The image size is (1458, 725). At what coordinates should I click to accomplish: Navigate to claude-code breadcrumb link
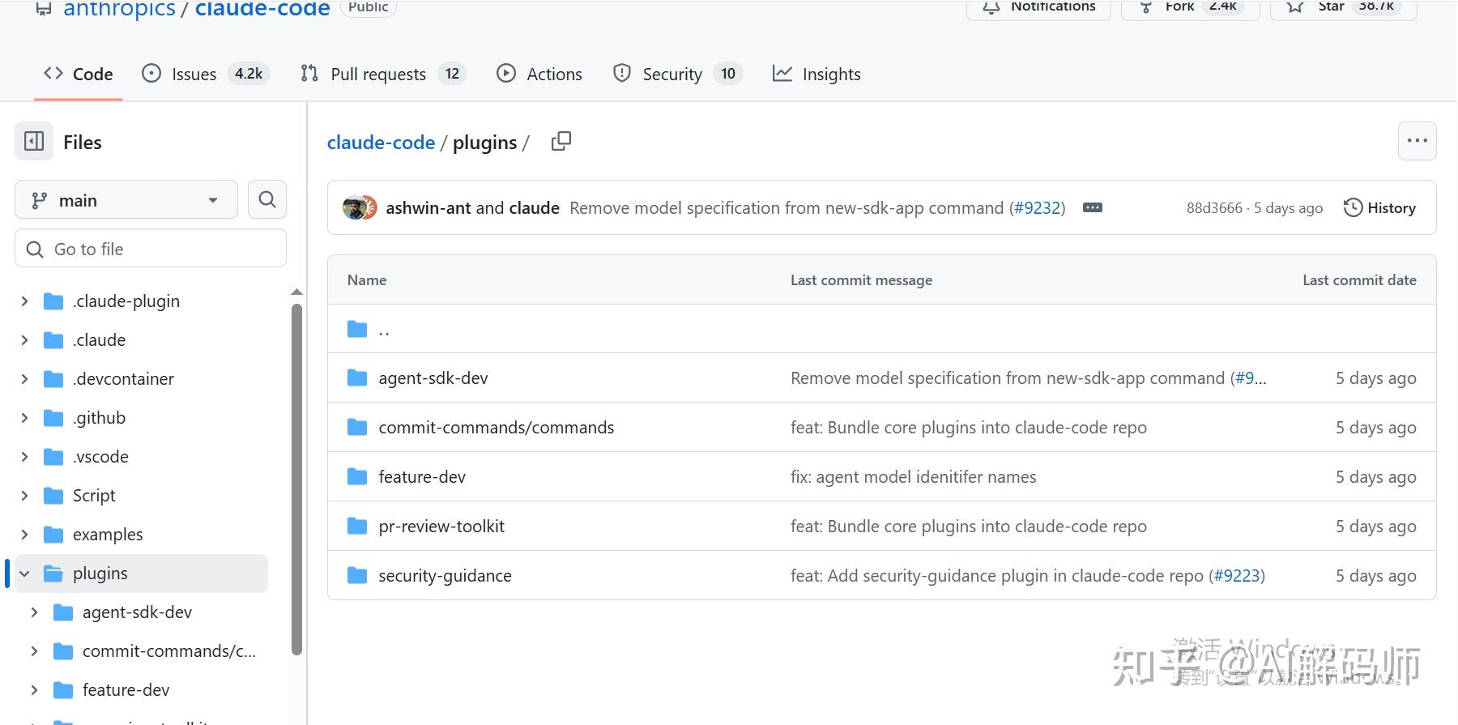(x=381, y=143)
